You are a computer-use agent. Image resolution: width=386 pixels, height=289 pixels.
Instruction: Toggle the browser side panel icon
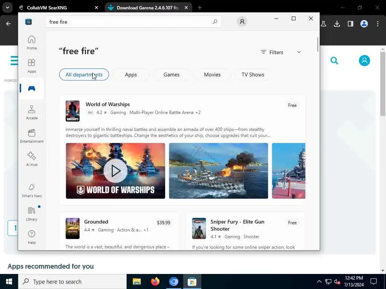point(351,24)
